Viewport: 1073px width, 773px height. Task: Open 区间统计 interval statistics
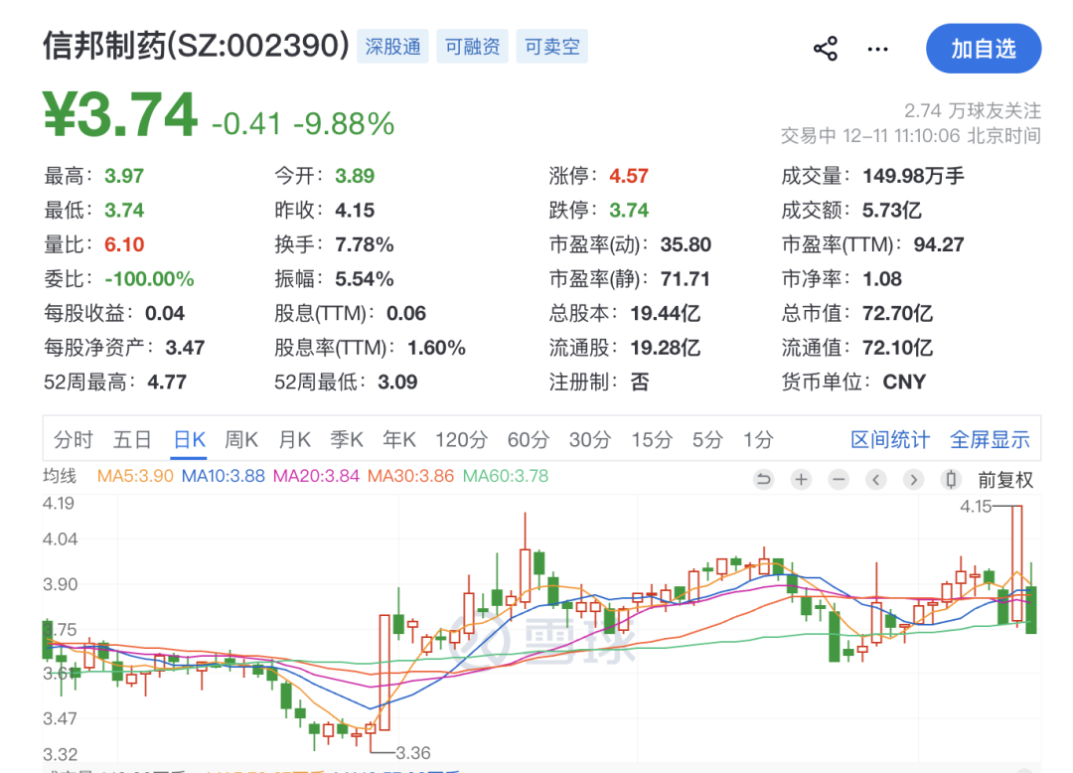click(890, 439)
